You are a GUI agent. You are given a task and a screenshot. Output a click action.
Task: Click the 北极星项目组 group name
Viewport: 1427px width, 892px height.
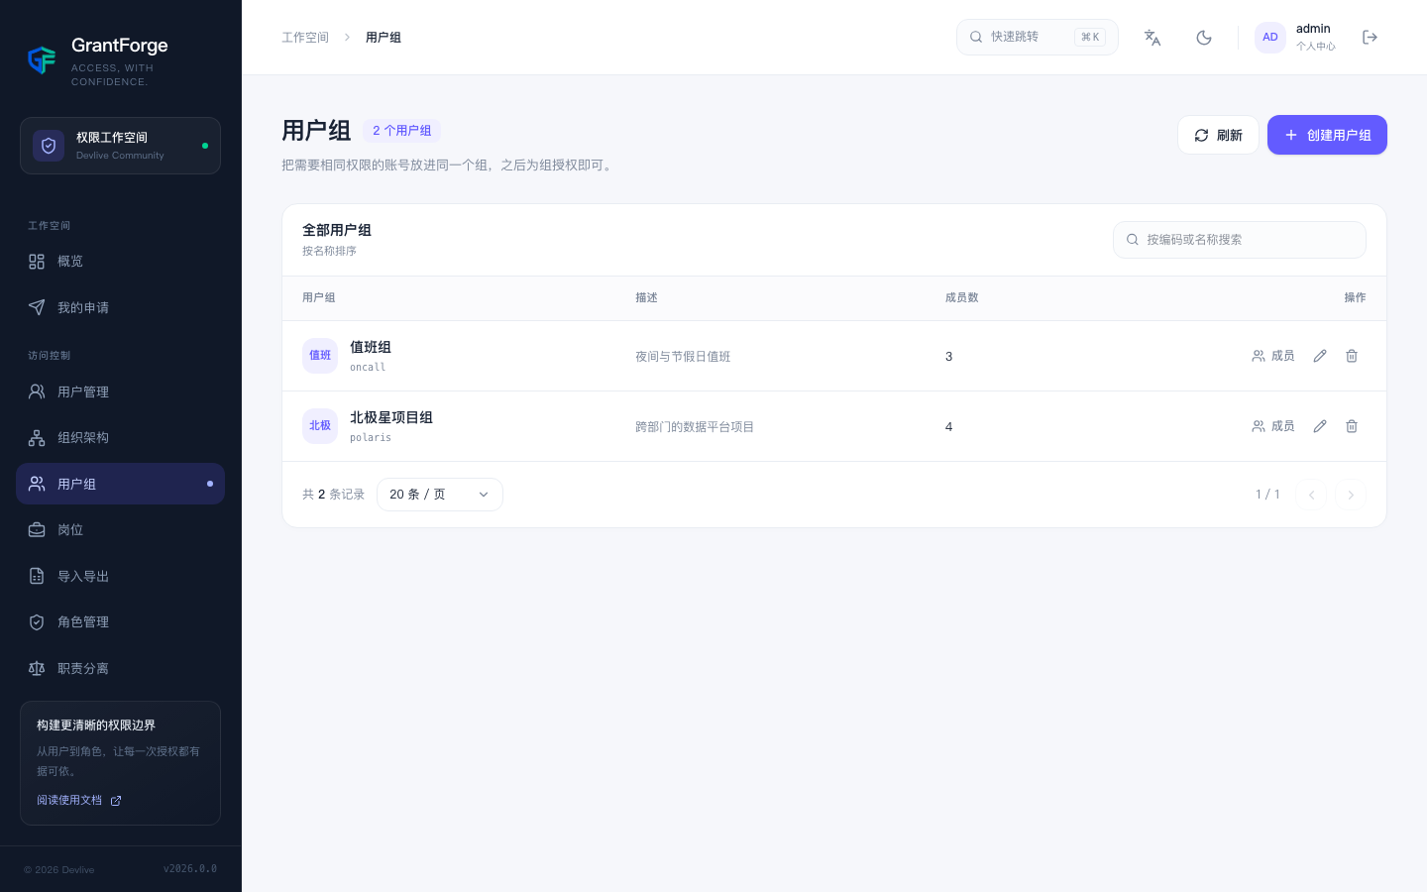(391, 417)
